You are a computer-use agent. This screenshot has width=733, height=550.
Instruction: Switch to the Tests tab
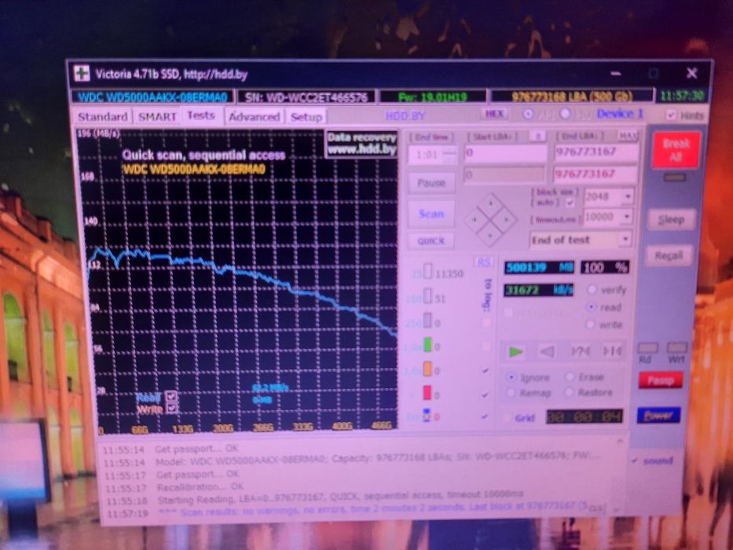pyautogui.click(x=201, y=115)
